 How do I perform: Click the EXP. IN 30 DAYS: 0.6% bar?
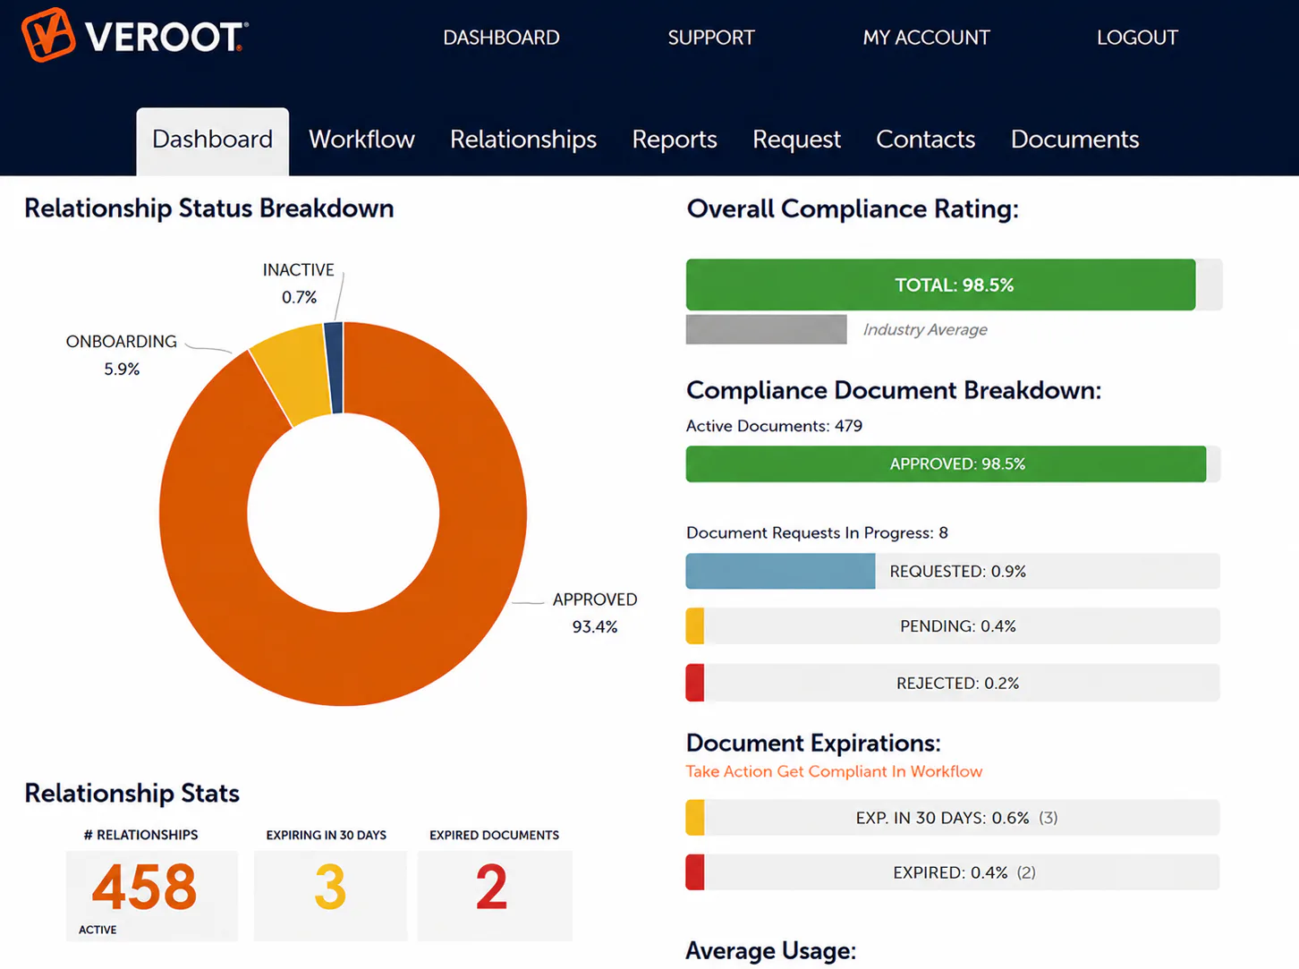pos(953,818)
